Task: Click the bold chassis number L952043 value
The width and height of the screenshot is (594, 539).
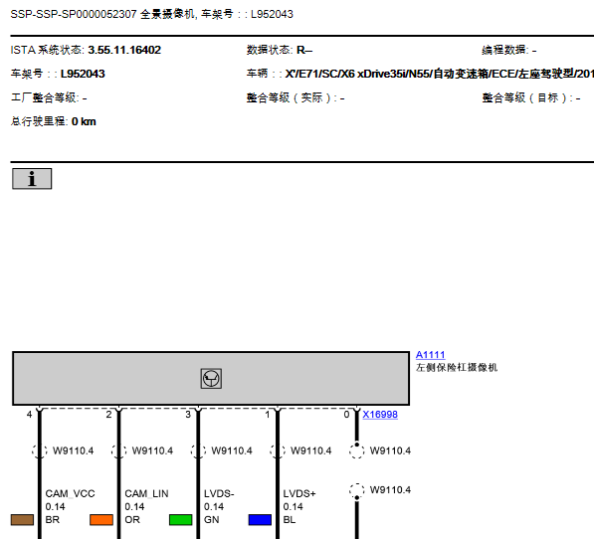Action: tap(83, 74)
